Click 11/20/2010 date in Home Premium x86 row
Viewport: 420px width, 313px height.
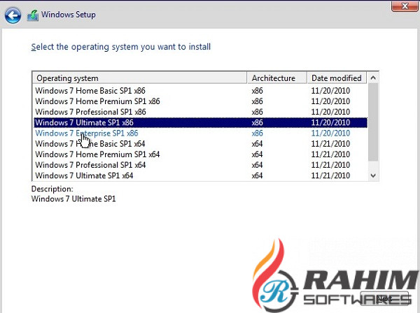tap(330, 101)
